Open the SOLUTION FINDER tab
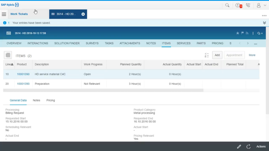The image size is (269, 151). tap(67, 43)
